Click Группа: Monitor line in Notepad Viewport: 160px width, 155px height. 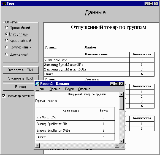(46, 101)
